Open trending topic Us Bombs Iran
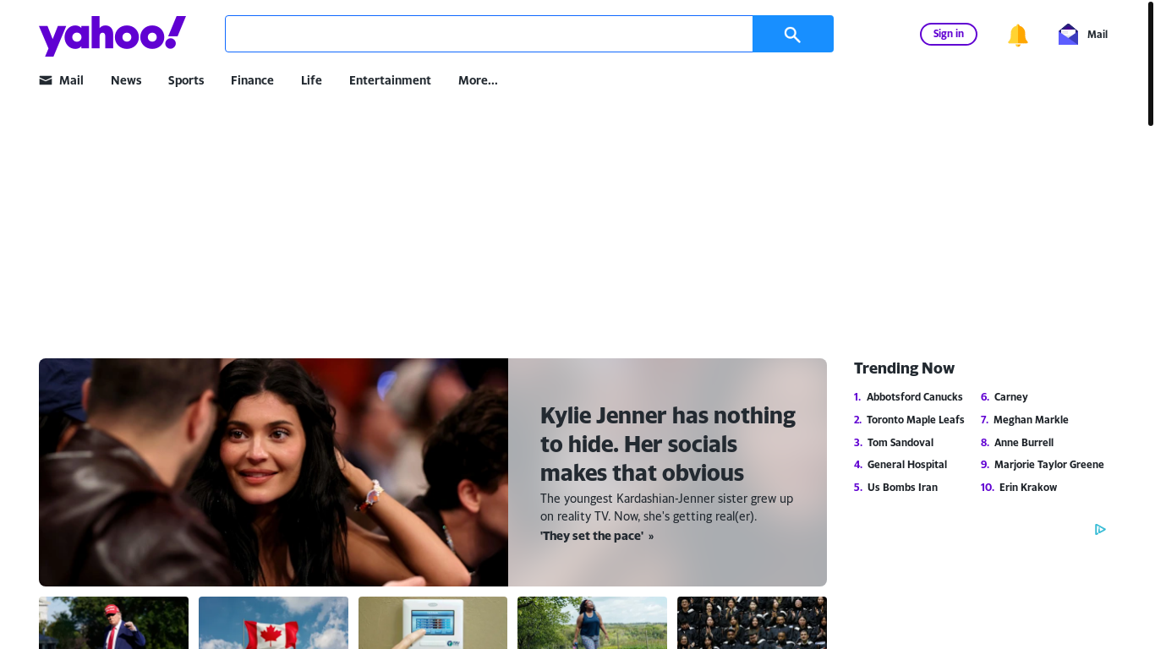 point(902,488)
